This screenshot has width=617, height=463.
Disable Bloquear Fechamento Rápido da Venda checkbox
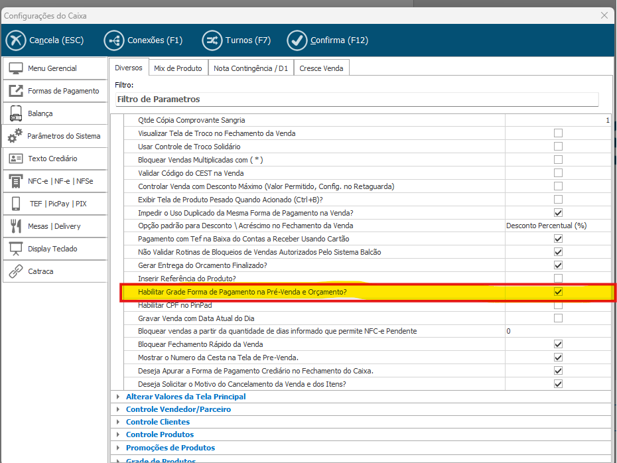558,344
